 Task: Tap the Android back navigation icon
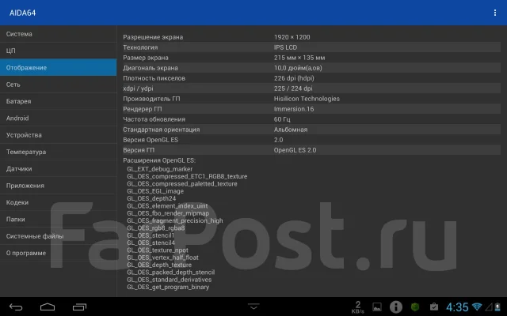(x=16, y=307)
